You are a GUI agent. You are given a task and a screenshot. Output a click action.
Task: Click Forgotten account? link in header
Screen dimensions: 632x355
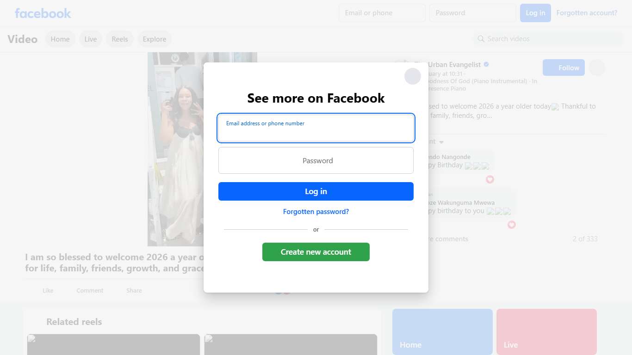coord(587,13)
